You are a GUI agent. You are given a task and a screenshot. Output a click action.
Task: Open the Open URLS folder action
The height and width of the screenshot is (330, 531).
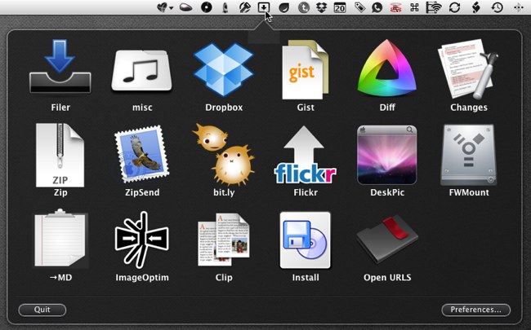click(386, 240)
